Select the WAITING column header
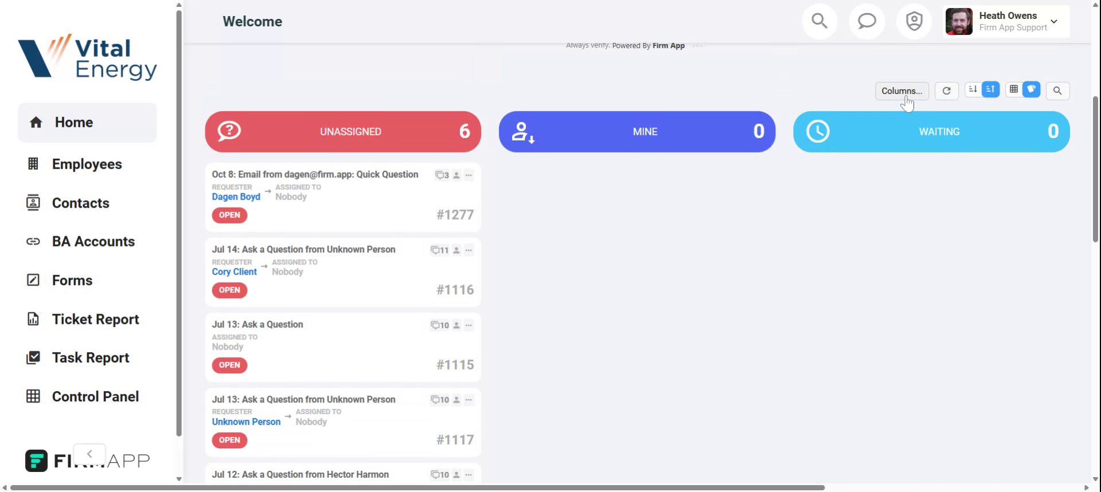1101x492 pixels. [x=931, y=132]
